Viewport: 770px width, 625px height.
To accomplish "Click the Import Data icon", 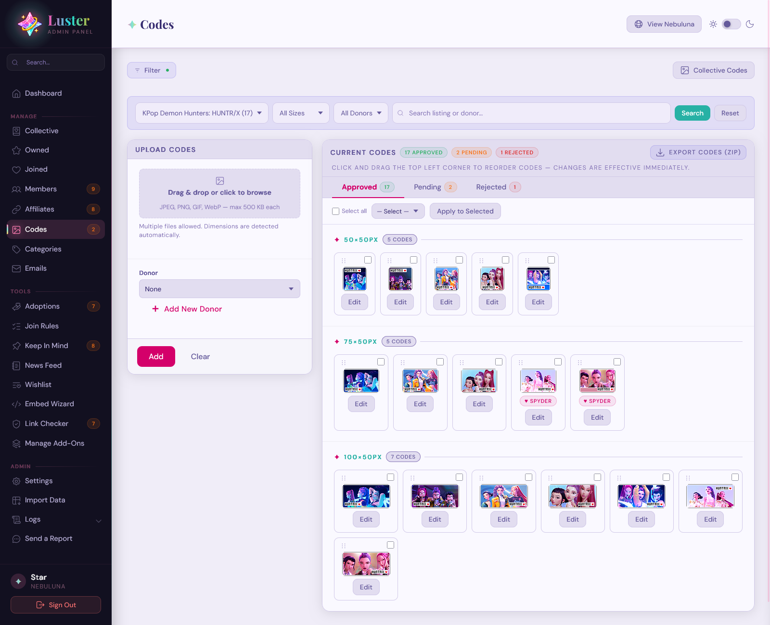I will (x=16, y=500).
